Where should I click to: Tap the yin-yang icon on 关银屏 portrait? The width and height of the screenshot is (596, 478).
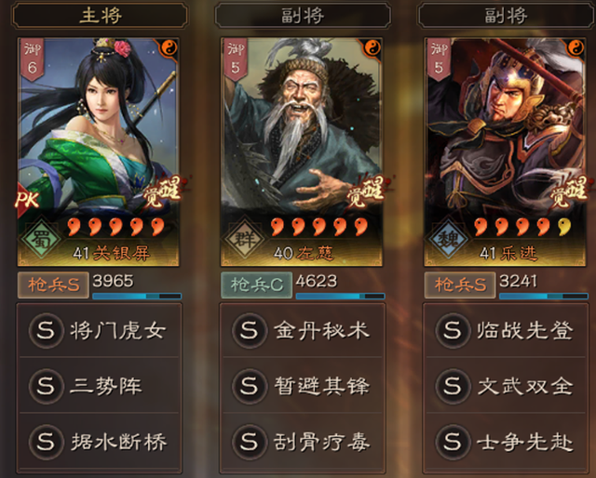[169, 47]
